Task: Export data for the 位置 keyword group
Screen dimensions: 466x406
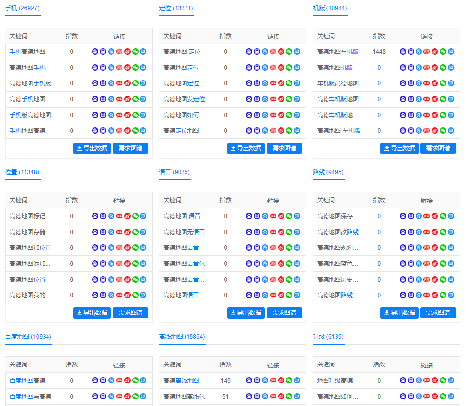Action: (92, 313)
